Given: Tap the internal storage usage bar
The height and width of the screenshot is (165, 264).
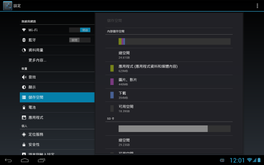Looking at the screenshot, I should 174,41.
